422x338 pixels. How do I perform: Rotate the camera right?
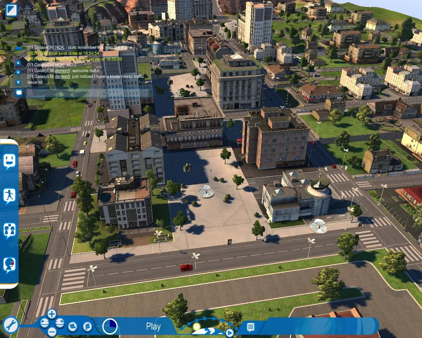(60, 323)
